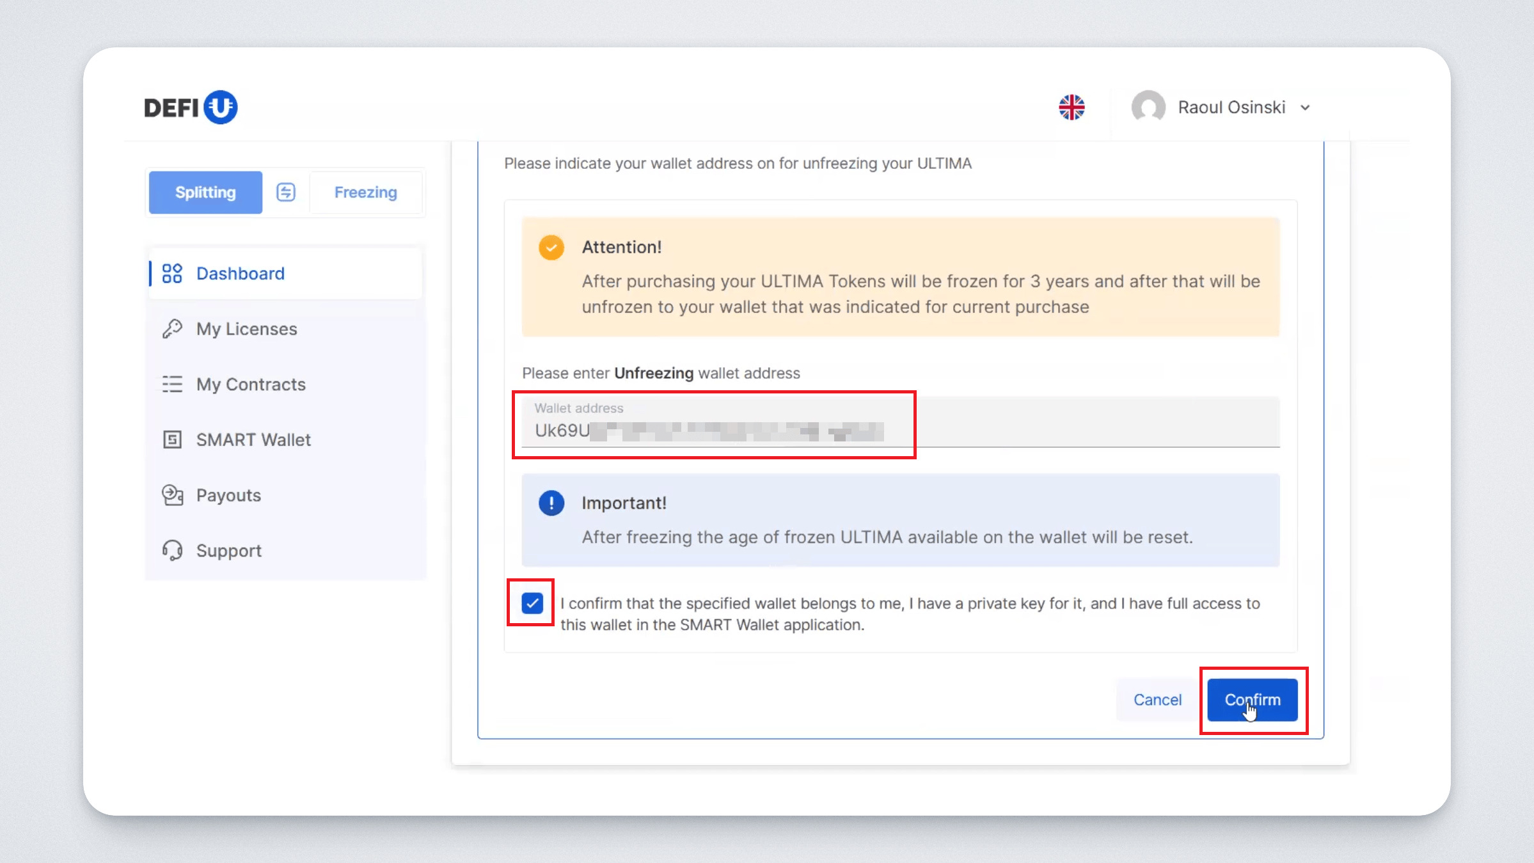Screen dimensions: 1534x863
Task: Open the My Contracts menu item
Action: 251,384
